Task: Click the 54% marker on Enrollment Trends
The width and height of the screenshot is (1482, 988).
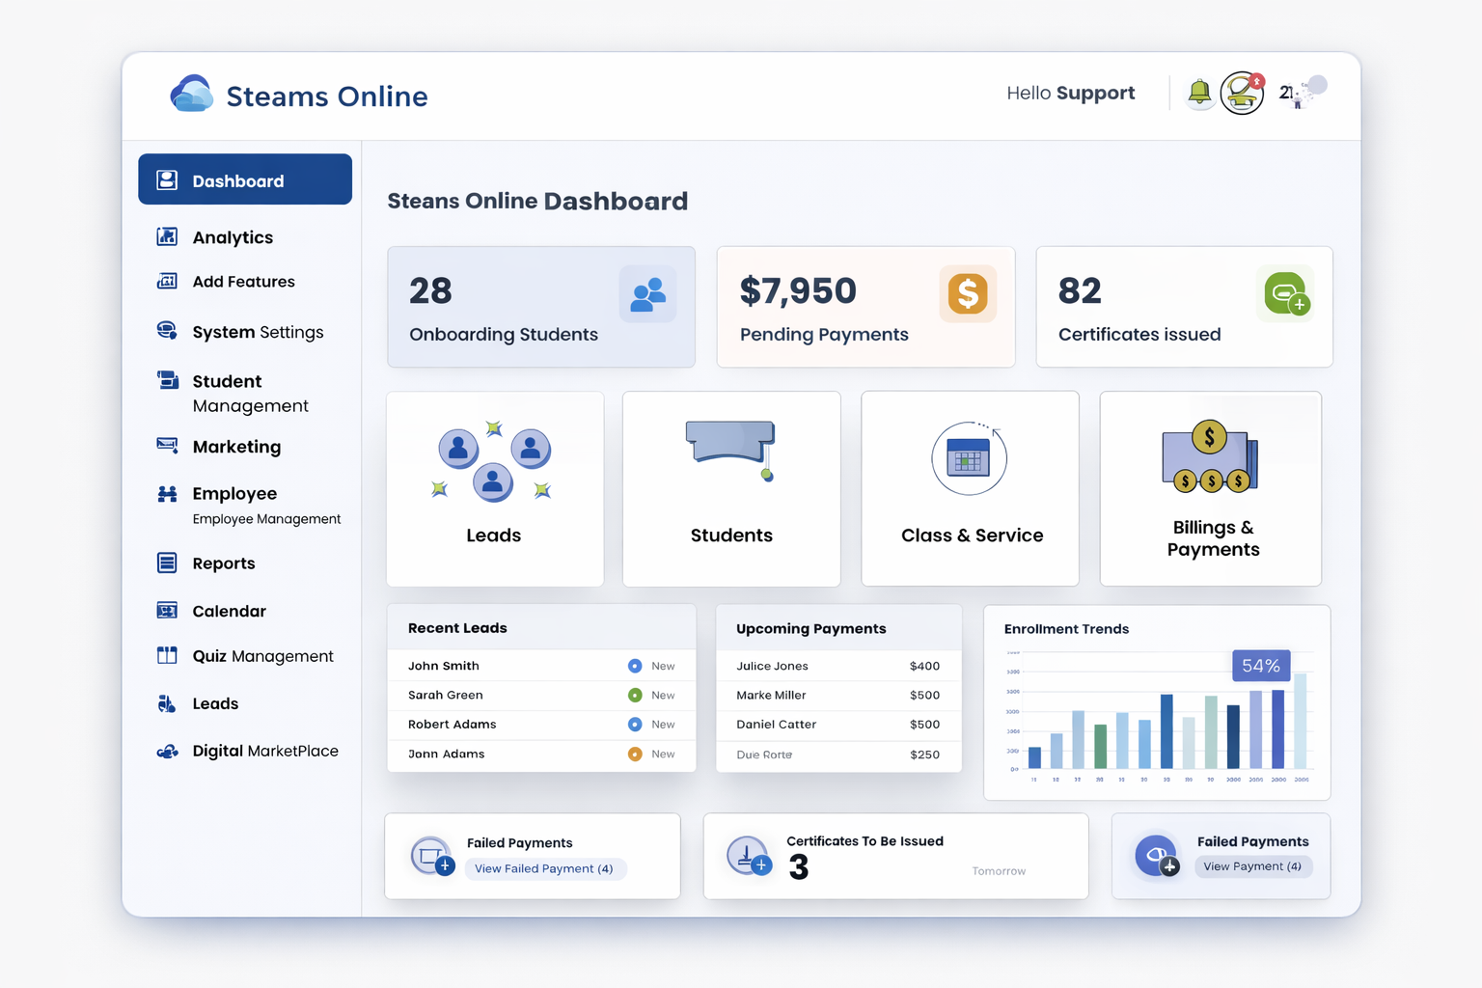Action: [1260, 666]
